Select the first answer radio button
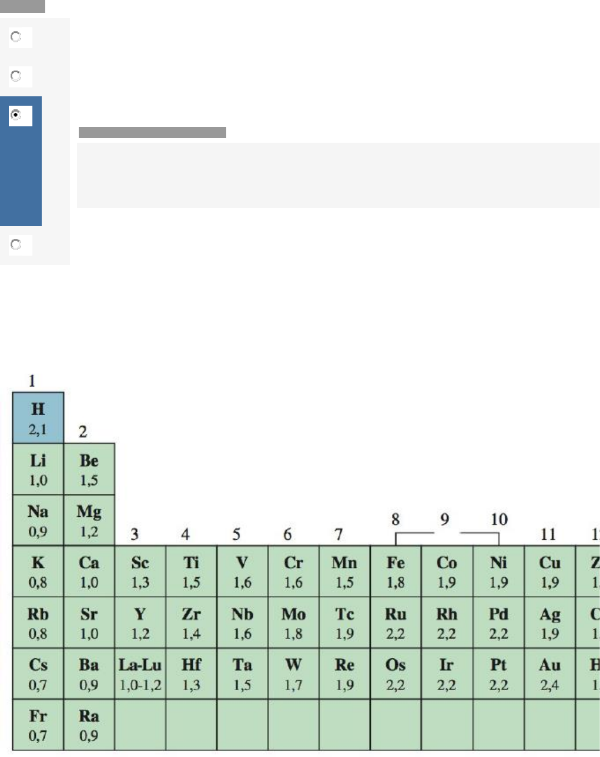Image resolution: width=600 pixels, height=757 pixels. (x=16, y=37)
